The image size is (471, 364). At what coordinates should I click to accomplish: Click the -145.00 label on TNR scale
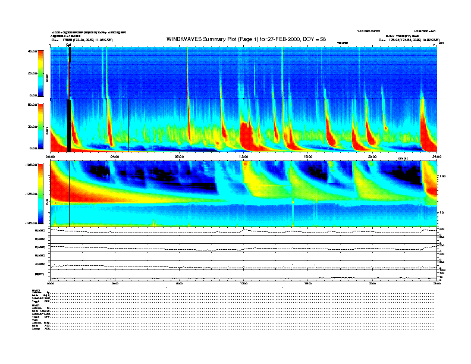pos(31,223)
